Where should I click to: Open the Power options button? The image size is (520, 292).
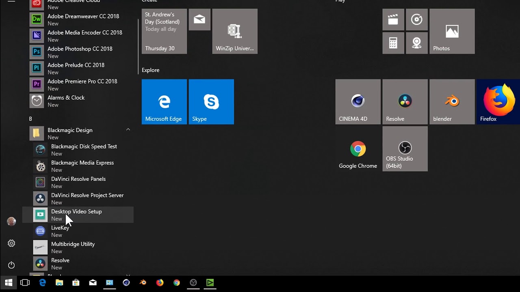coord(11,265)
